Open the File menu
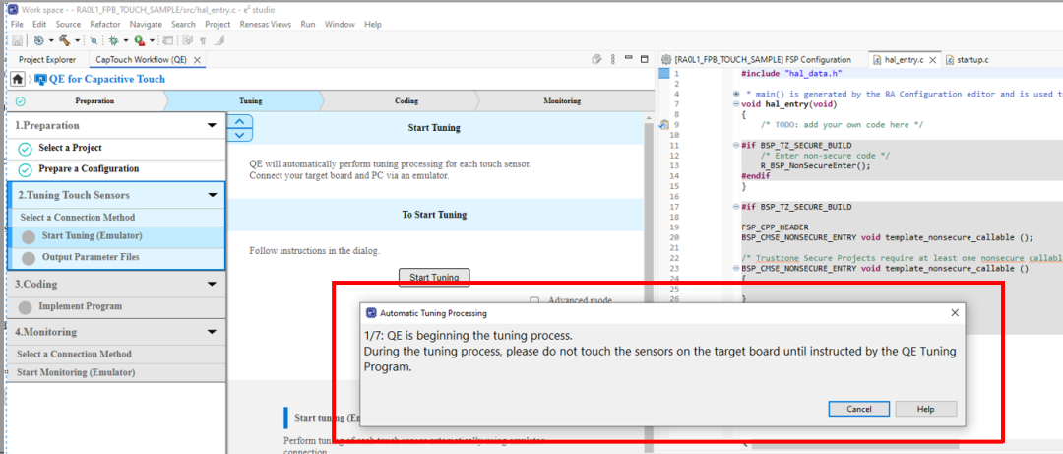Screen dimensions: 1063x454 (x=17, y=24)
